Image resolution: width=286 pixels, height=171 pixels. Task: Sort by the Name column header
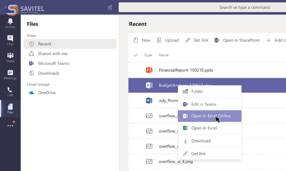coord(164,55)
